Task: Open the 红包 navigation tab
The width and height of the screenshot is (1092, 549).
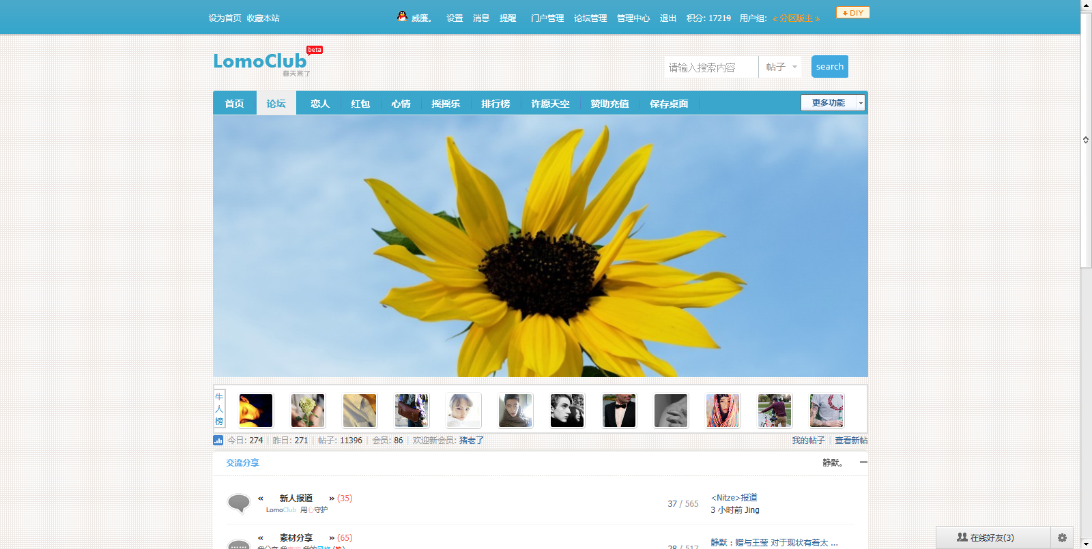Action: click(x=360, y=104)
